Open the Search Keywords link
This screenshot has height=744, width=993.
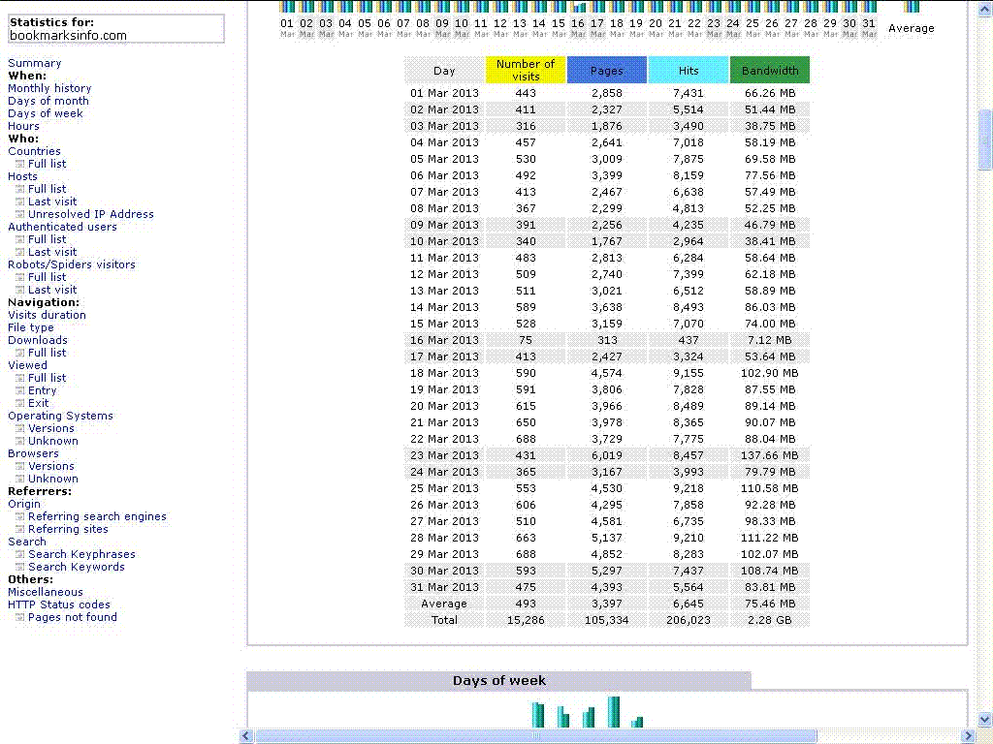pyautogui.click(x=76, y=567)
